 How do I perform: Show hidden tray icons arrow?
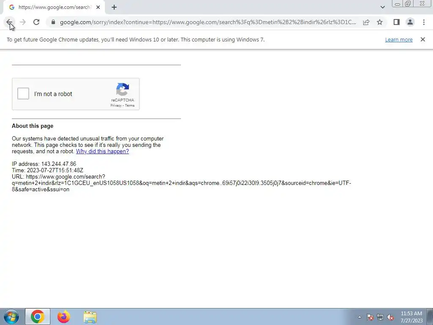pos(359,317)
